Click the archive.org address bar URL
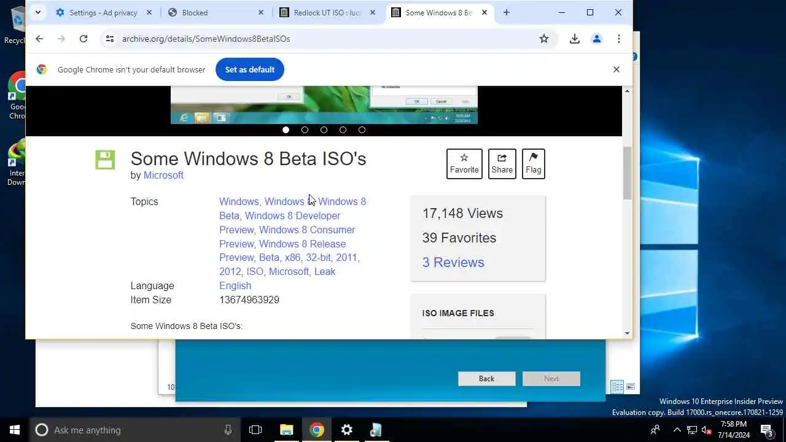This screenshot has width=786, height=442. pyautogui.click(x=206, y=39)
